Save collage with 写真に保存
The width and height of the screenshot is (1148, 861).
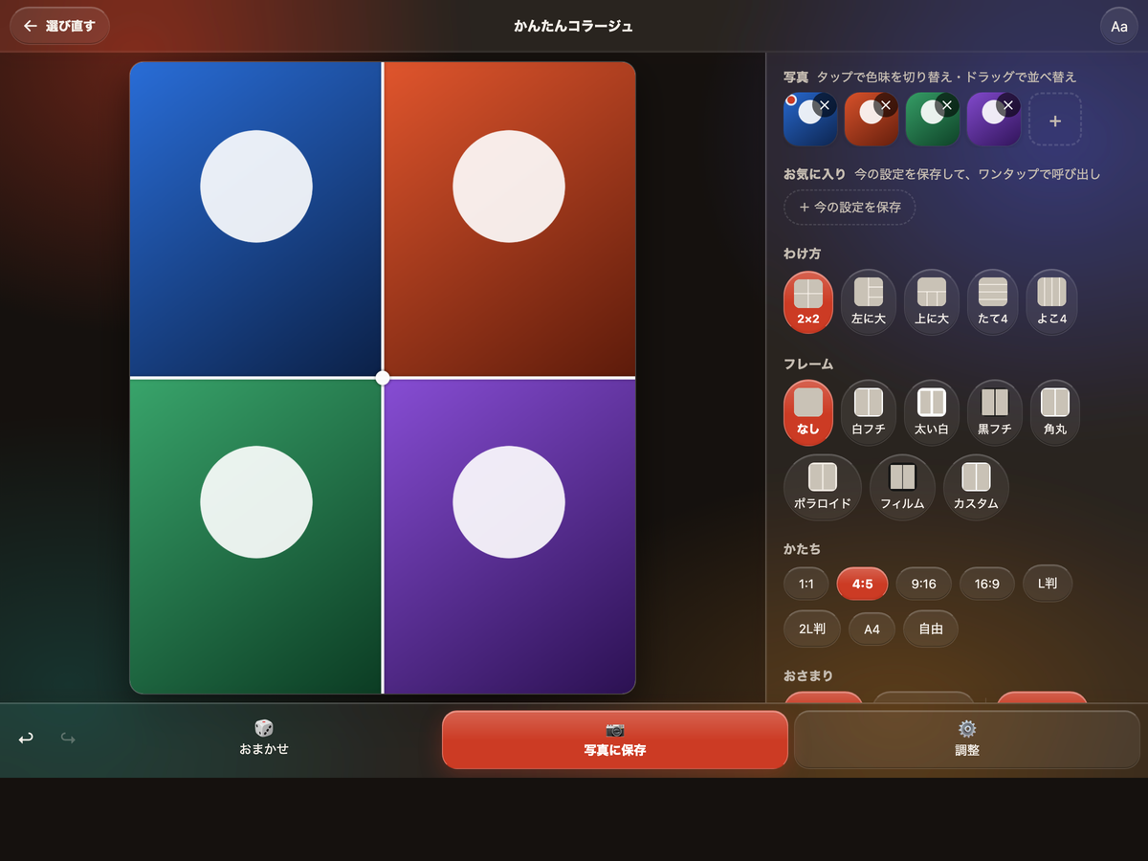[615, 740]
